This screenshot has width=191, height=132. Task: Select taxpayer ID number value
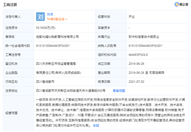pos(145,46)
